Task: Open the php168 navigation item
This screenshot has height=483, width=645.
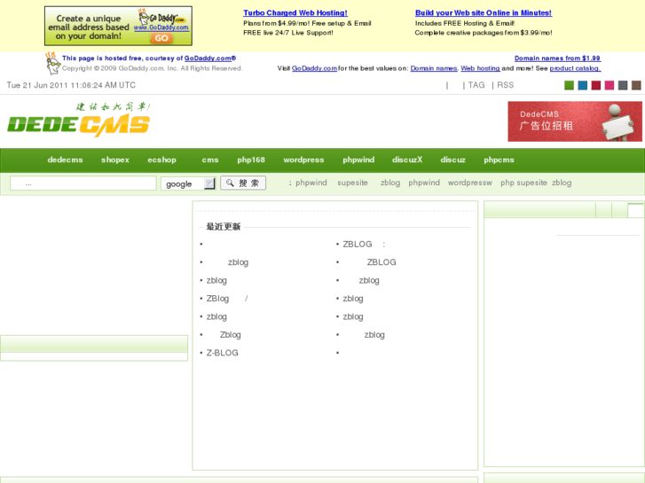Action: coord(251,160)
